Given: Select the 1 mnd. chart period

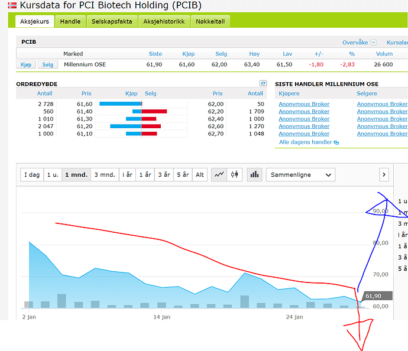Looking at the screenshot, I should tap(76, 174).
